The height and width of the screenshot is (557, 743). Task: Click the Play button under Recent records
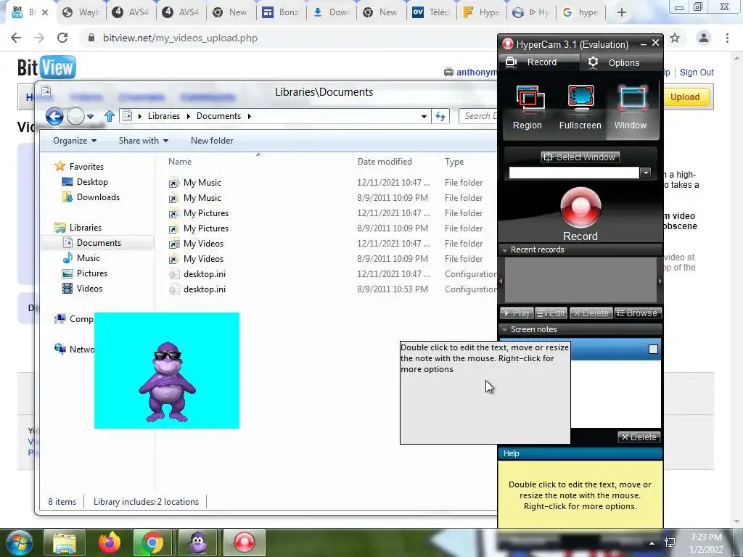[x=517, y=313]
